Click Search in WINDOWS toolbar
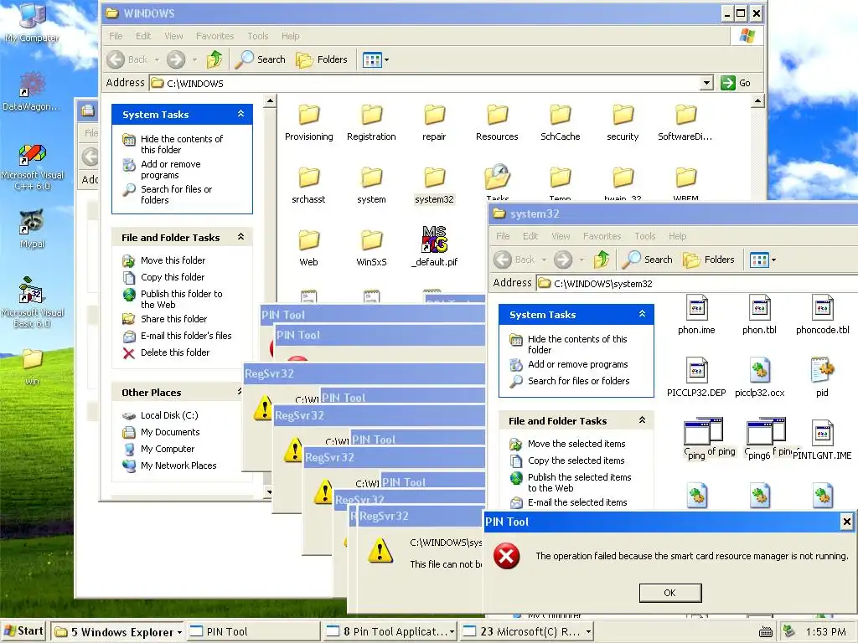Image resolution: width=858 pixels, height=643 pixels. tap(261, 59)
